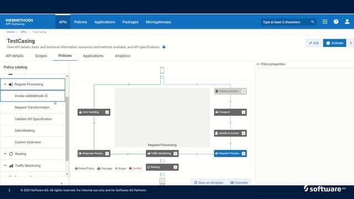This screenshot has width=354, height=199.
Task: Select the Traffic Monitoring stage node
Action: [162, 154]
